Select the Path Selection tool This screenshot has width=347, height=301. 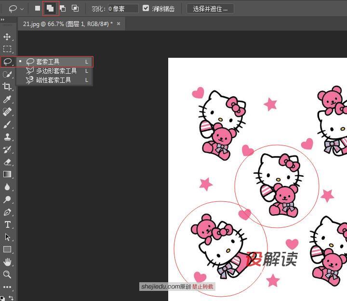[x=7, y=237]
